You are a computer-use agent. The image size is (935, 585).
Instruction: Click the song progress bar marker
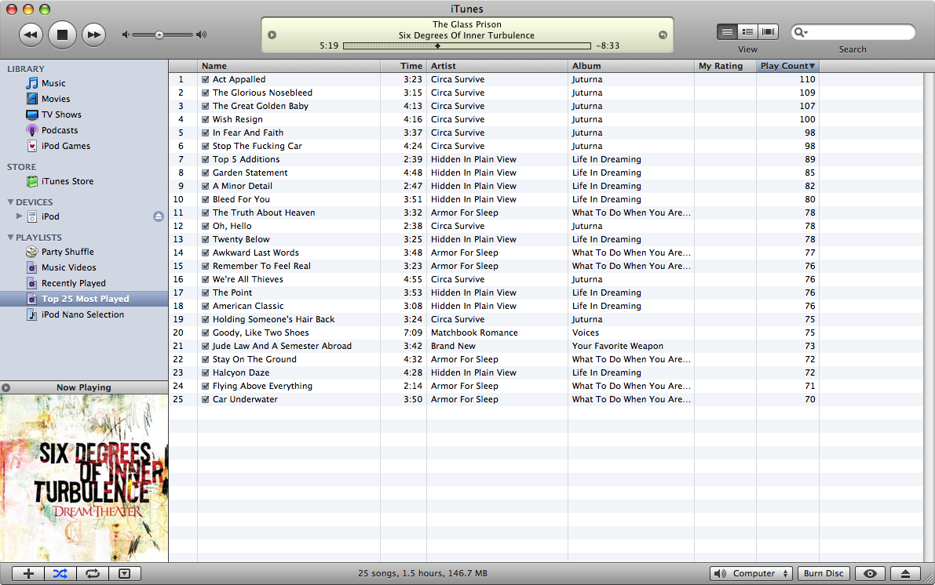[438, 45]
